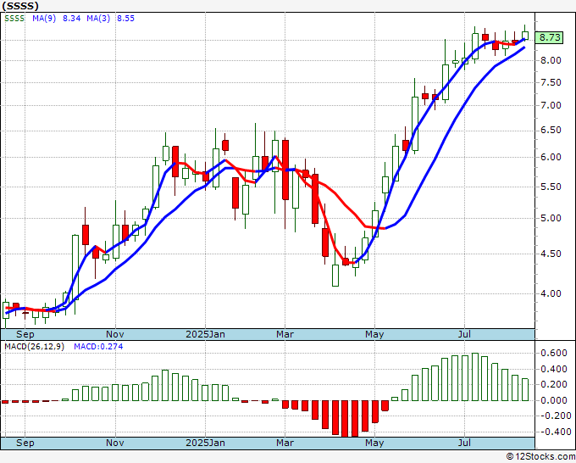
Task: Click the 0.000 MACD axis label
Action: [554, 400]
